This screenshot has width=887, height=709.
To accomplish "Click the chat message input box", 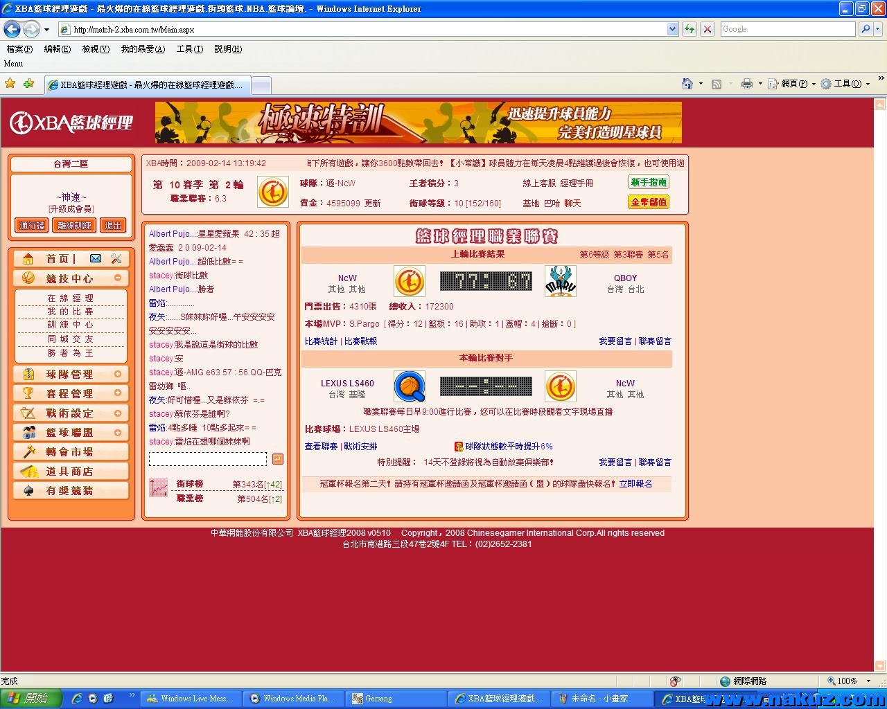I will click(x=208, y=459).
